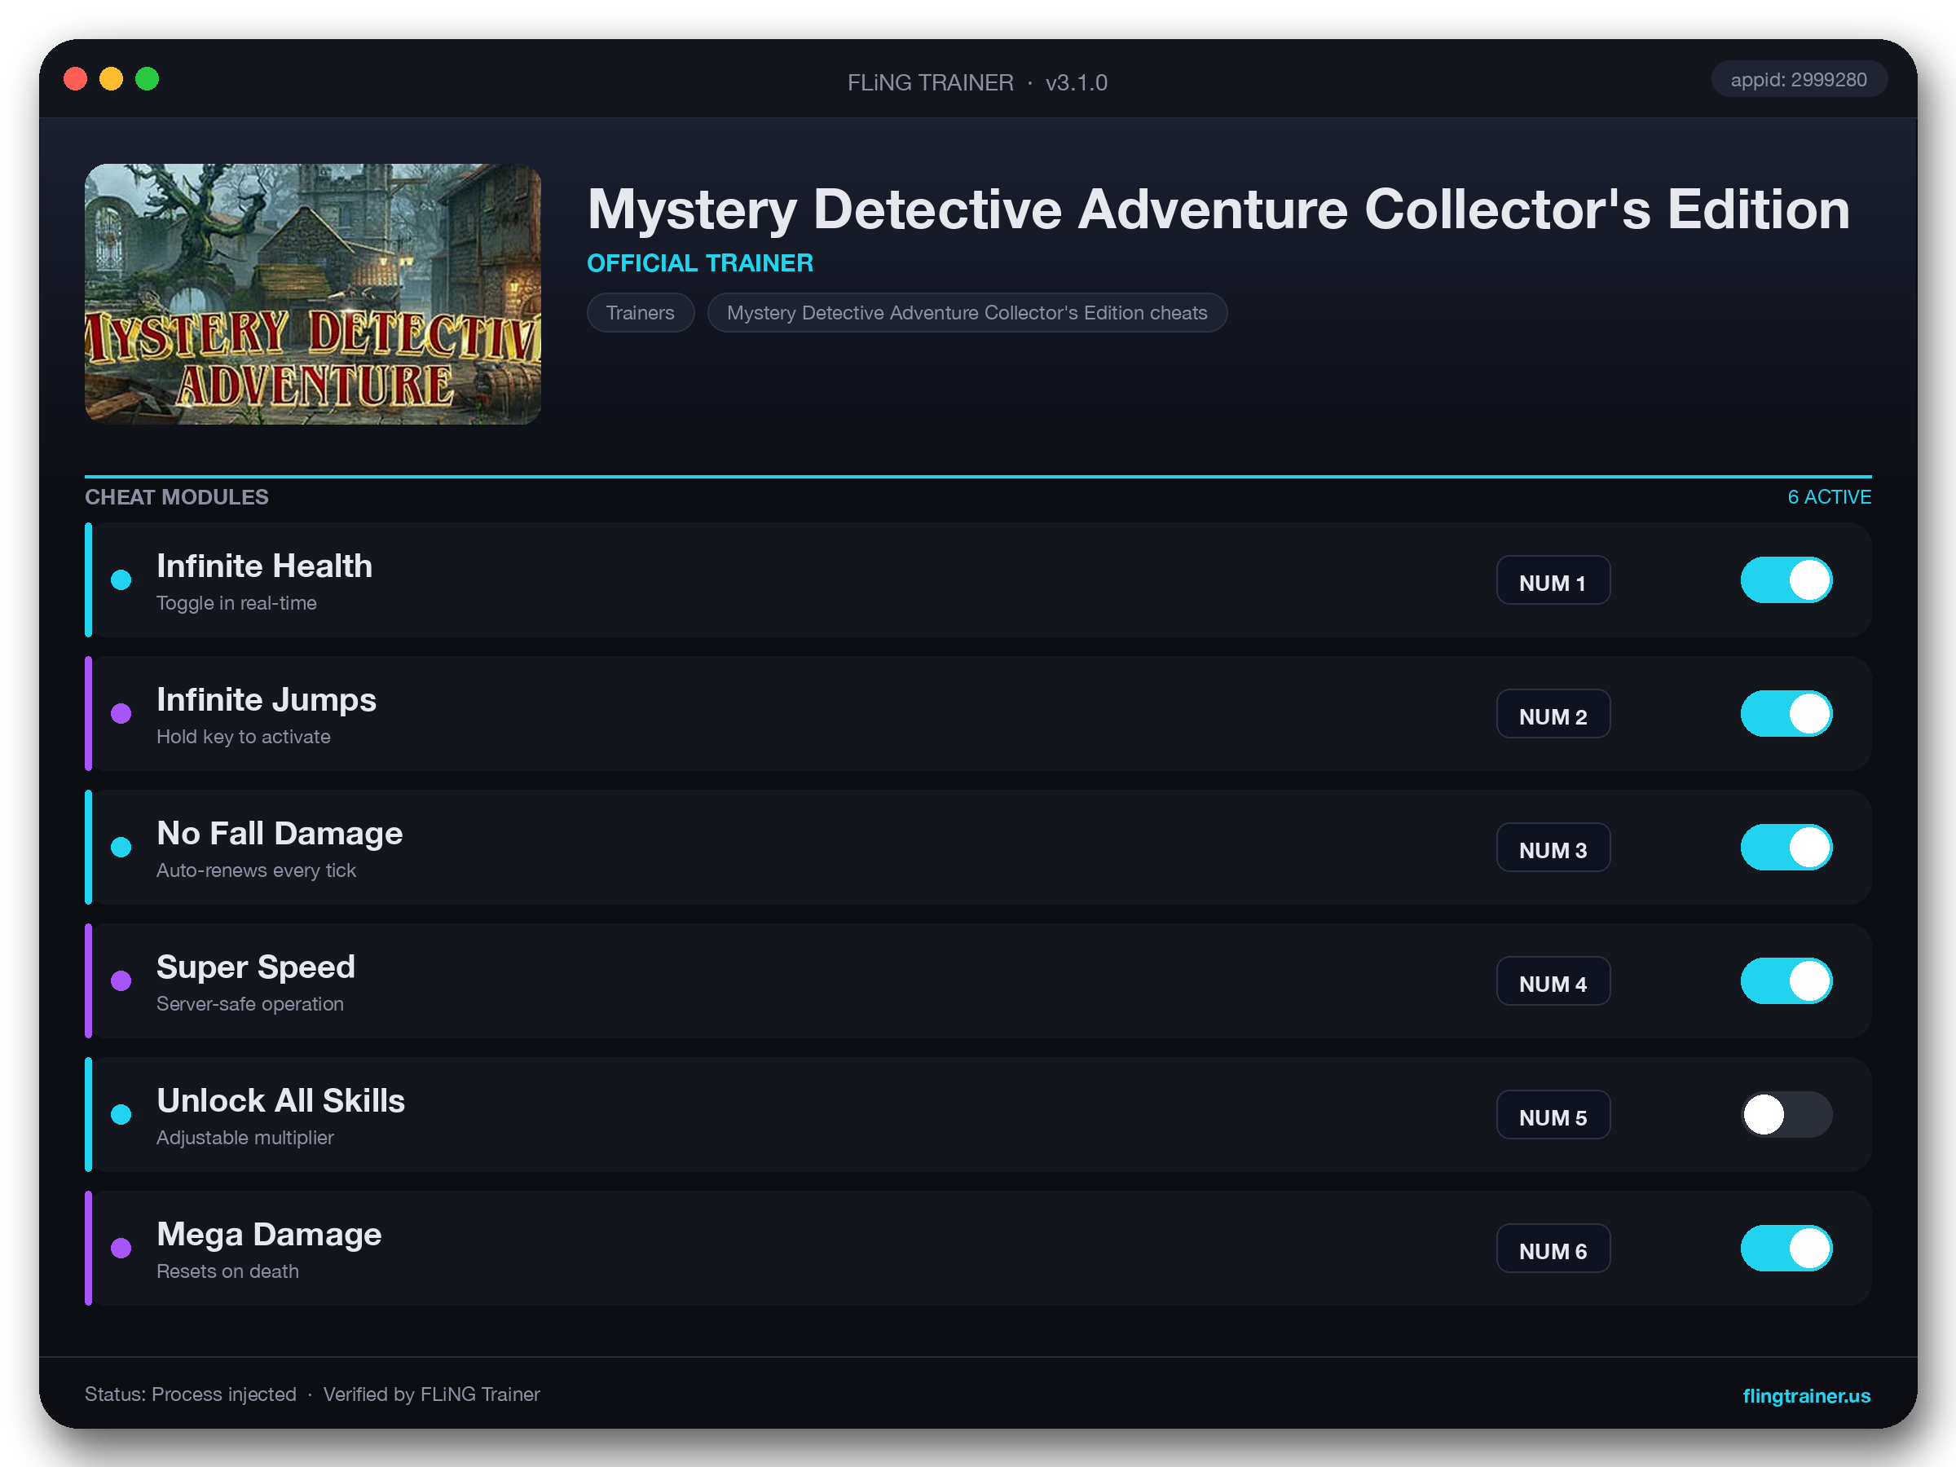Click the cyan dot beside No Fall Damage
This screenshot has height=1467, width=1956.
coord(121,847)
